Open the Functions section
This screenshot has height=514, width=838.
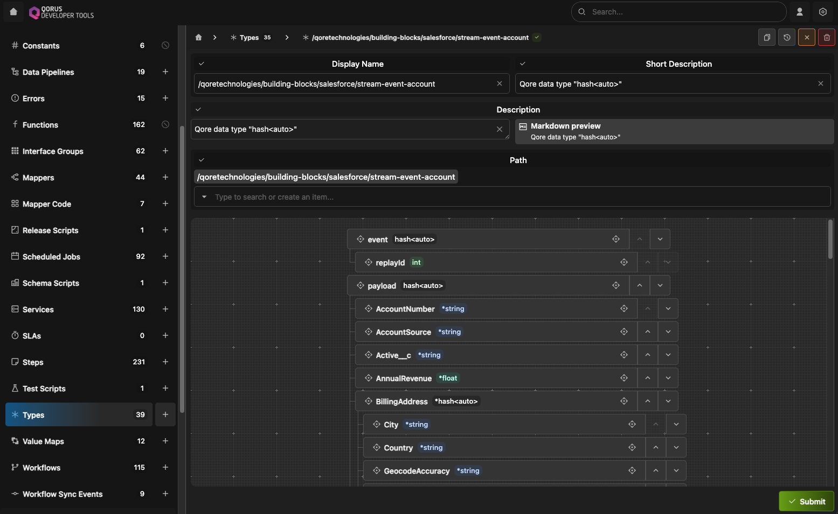[x=79, y=125]
